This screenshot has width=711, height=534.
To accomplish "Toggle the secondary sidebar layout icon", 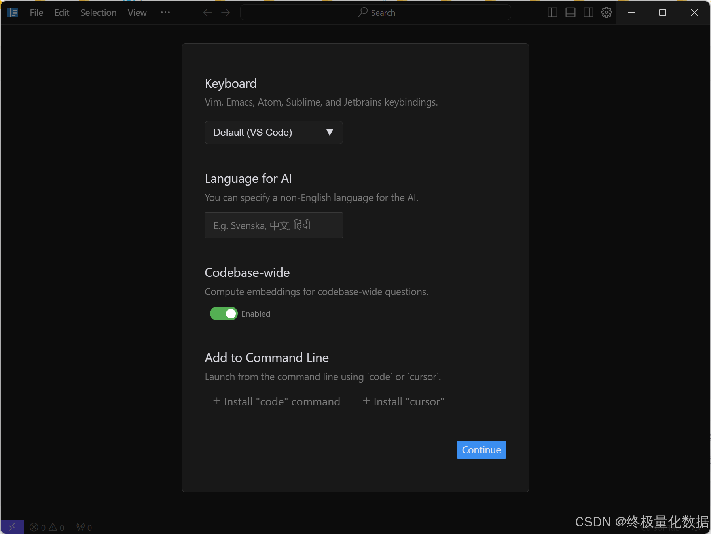I will pyautogui.click(x=588, y=13).
